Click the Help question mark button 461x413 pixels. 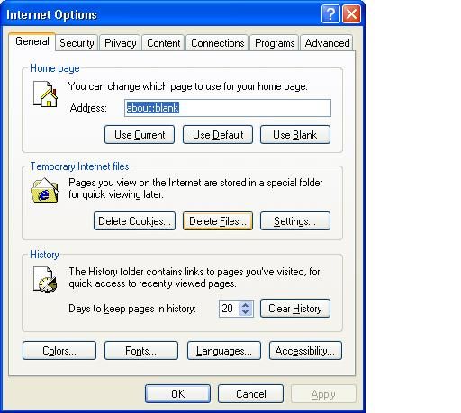click(330, 14)
